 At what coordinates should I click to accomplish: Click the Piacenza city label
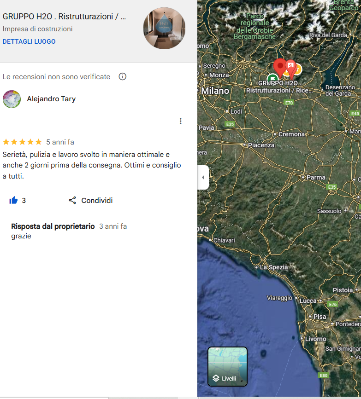click(x=261, y=145)
